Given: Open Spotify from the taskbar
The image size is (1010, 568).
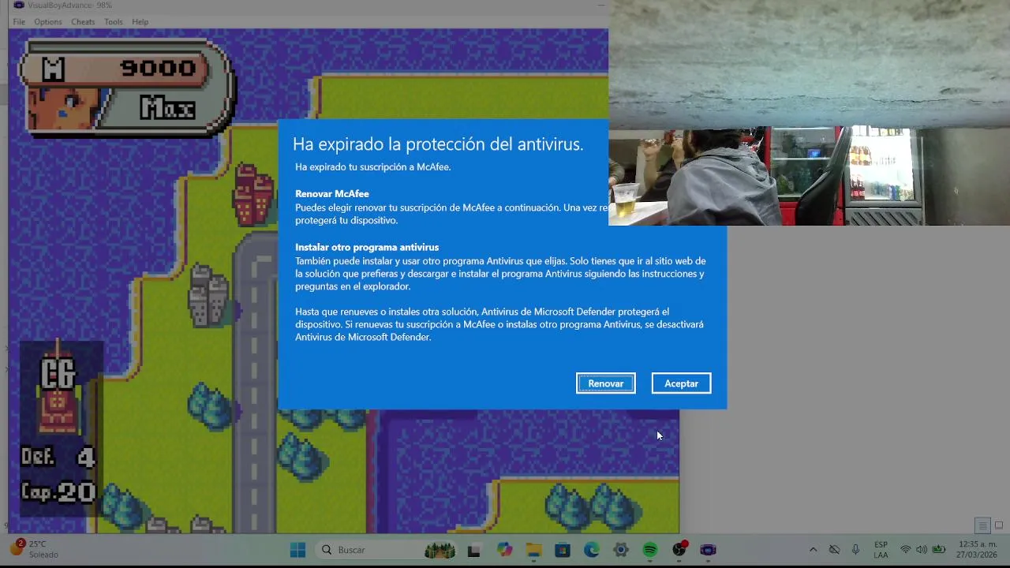Looking at the screenshot, I should coord(650,550).
